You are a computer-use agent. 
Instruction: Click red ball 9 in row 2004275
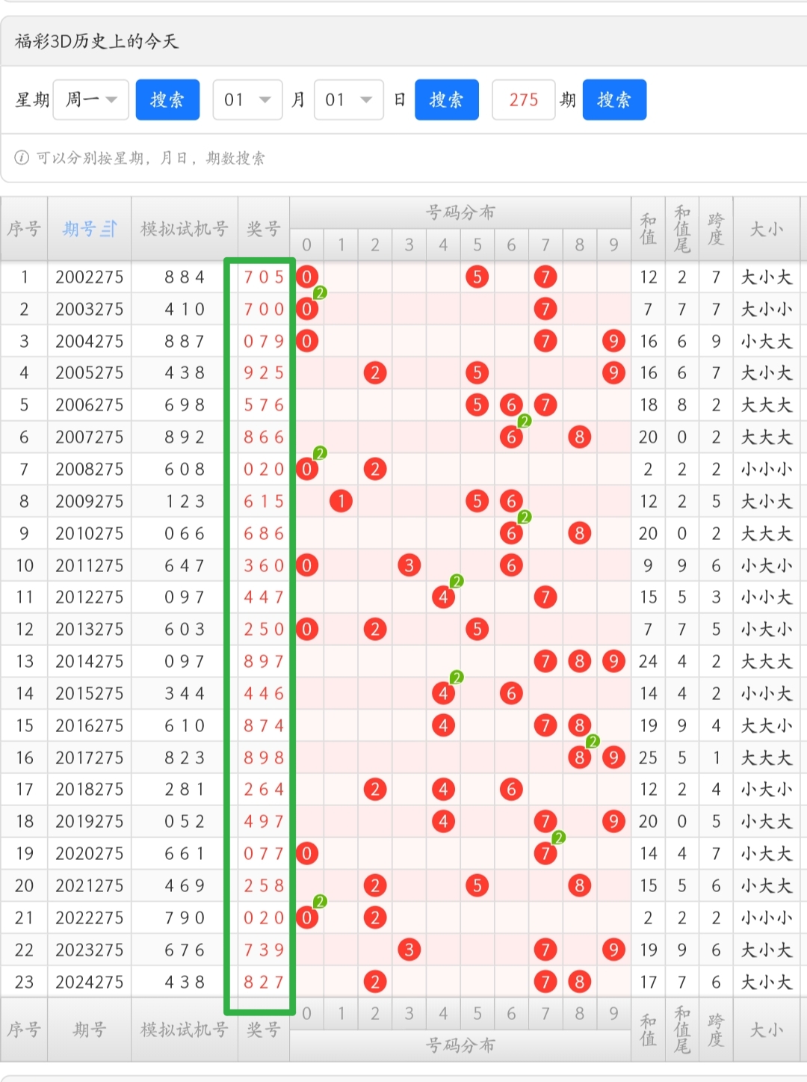613,342
